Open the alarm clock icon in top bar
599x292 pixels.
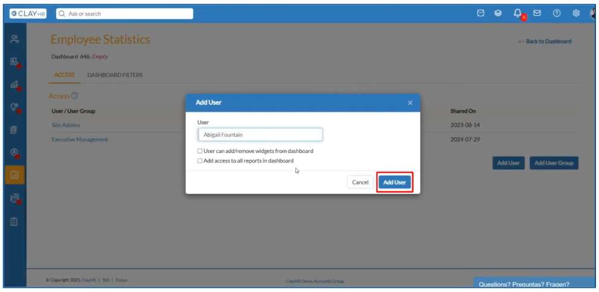coord(481,13)
